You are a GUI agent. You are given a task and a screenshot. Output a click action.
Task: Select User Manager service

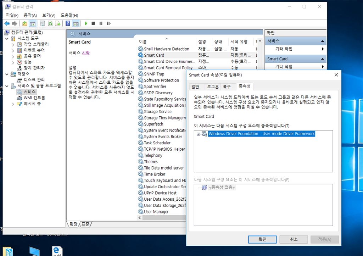tap(156, 211)
